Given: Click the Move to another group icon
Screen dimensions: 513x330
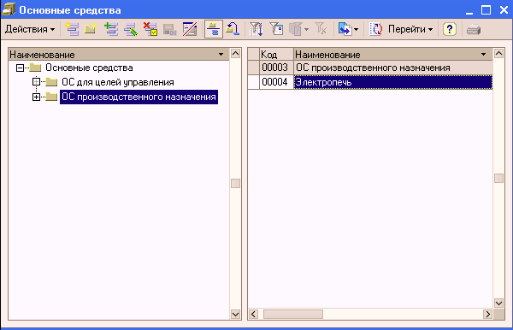Looking at the screenshot, I should pyautogui.click(x=233, y=29).
